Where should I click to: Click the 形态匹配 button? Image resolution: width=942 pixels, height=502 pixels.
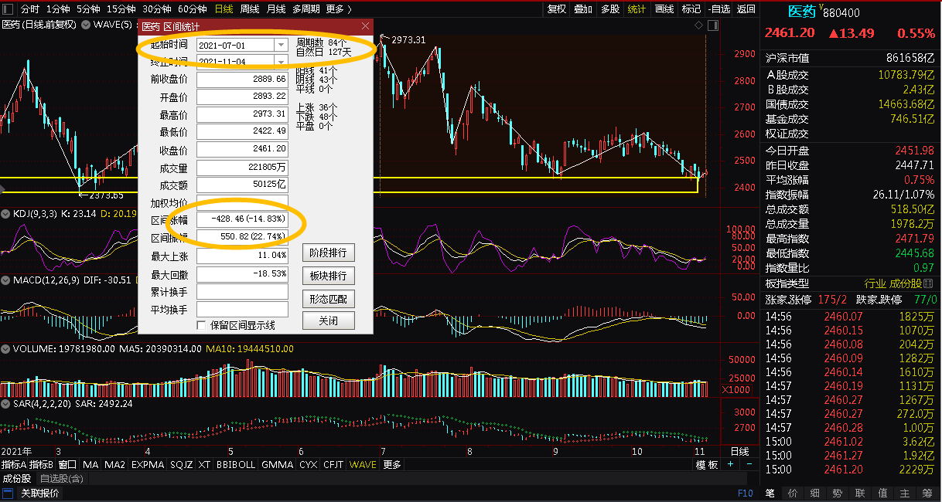[328, 299]
